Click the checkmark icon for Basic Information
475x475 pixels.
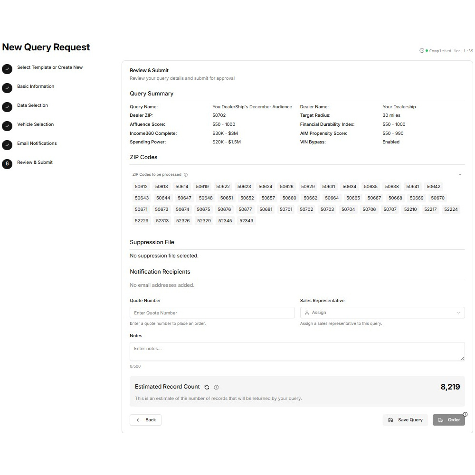click(x=7, y=88)
